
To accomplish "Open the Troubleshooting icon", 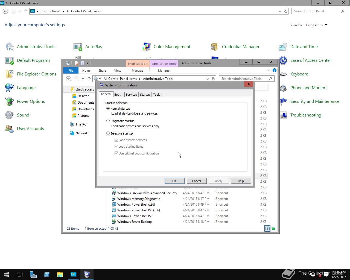I will (283, 115).
